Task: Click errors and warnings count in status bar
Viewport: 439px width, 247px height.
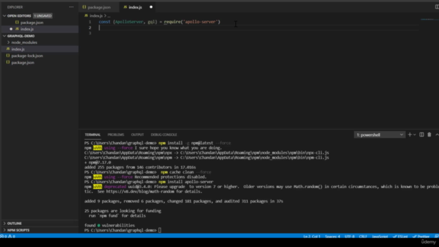Action: pyautogui.click(x=8, y=236)
